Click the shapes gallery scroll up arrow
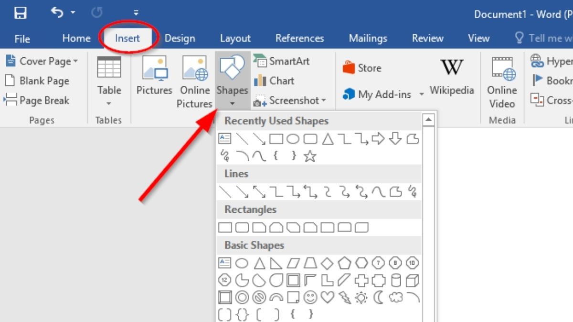Viewport: 573px width, 322px height. pyautogui.click(x=428, y=120)
